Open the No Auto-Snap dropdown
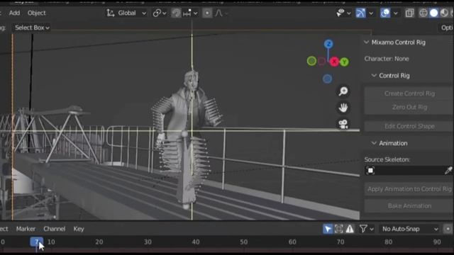The width and height of the screenshot is (454, 255). [x=409, y=229]
